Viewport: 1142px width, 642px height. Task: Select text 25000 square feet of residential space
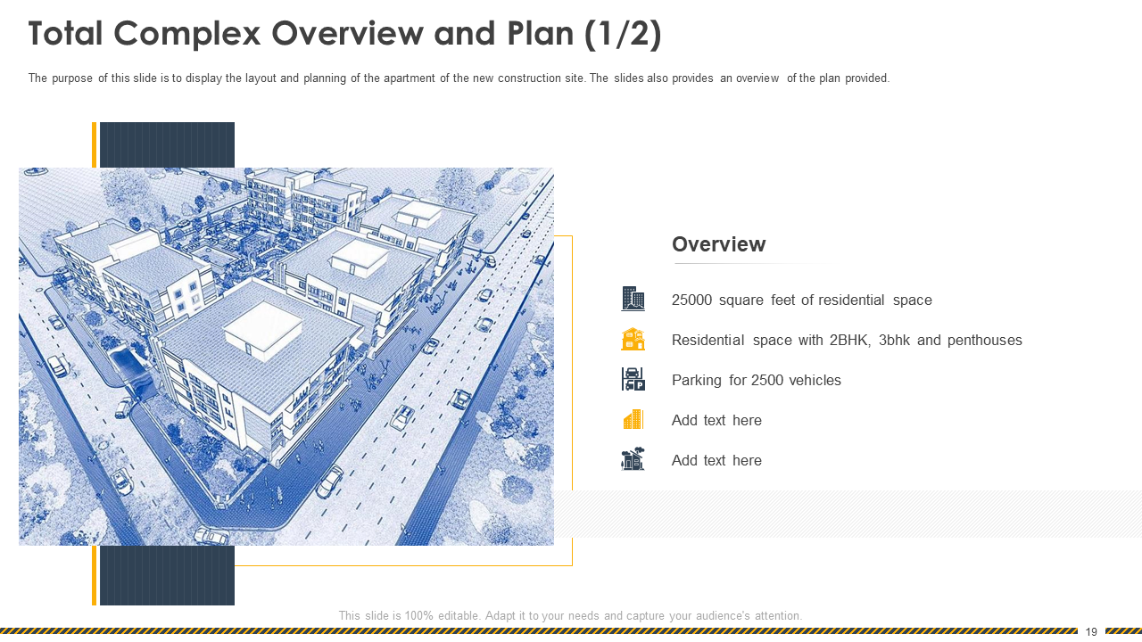(x=802, y=300)
